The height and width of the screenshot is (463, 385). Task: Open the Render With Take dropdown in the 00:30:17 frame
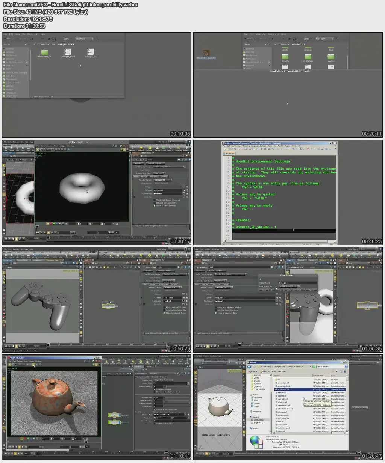tap(160, 173)
